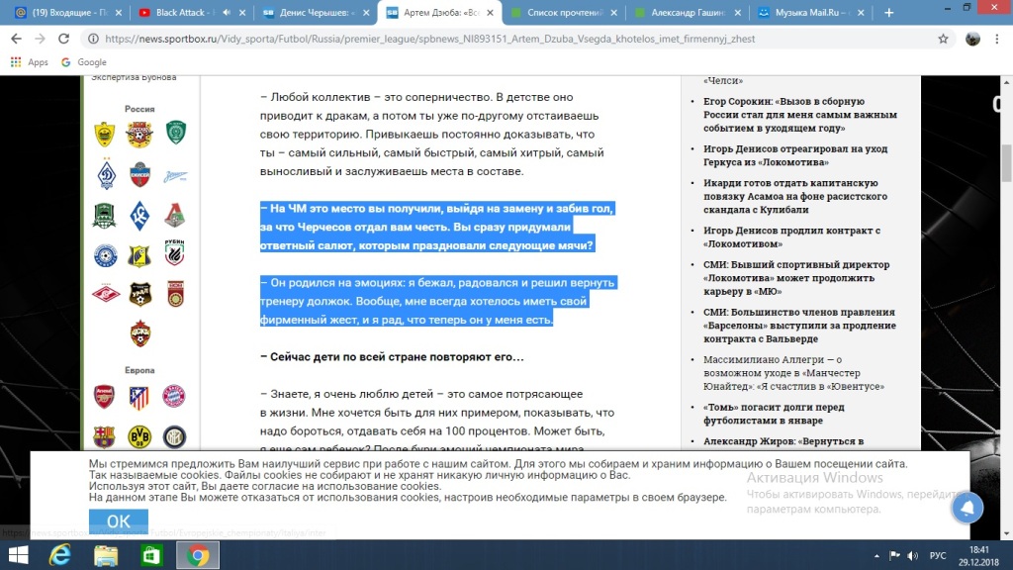The image size is (1013, 570).
Task: Open the Bayern Munich club logo
Action: coord(174,396)
